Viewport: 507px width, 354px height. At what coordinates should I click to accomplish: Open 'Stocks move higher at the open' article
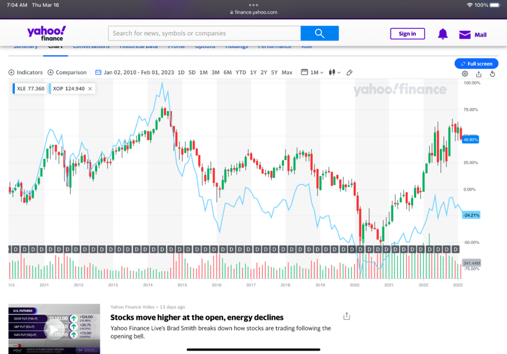click(x=197, y=317)
